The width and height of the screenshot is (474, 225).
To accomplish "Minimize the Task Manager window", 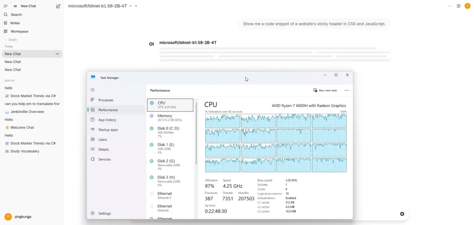I will click(x=324, y=75).
